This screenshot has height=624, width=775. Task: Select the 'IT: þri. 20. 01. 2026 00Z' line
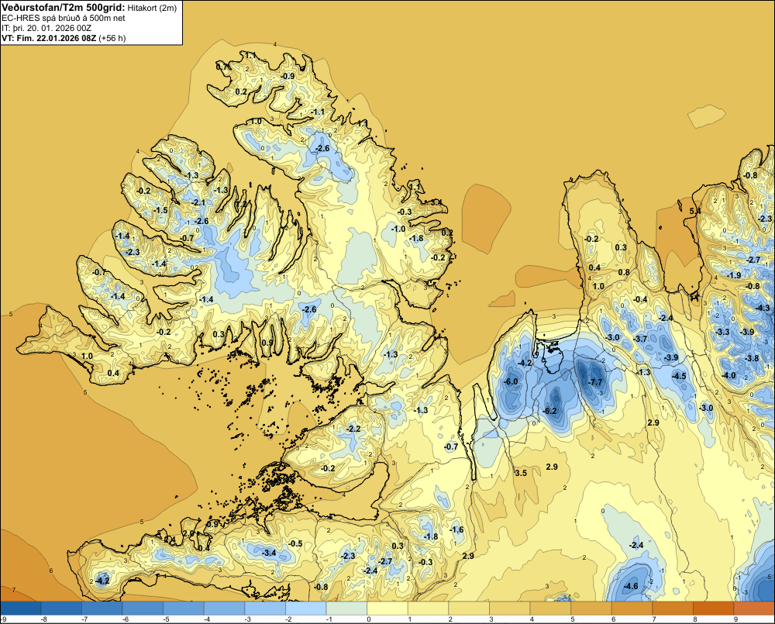pyautogui.click(x=46, y=28)
